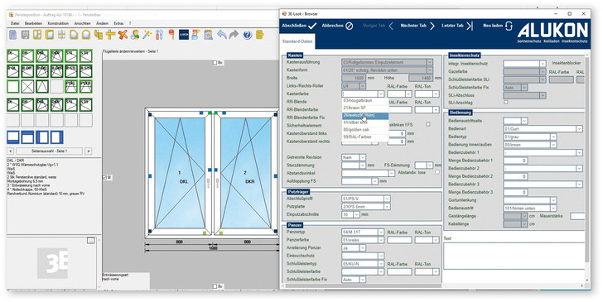This screenshot has width=603, height=302.
Task: Click the Abschließen checkmark icon
Action: click(312, 26)
